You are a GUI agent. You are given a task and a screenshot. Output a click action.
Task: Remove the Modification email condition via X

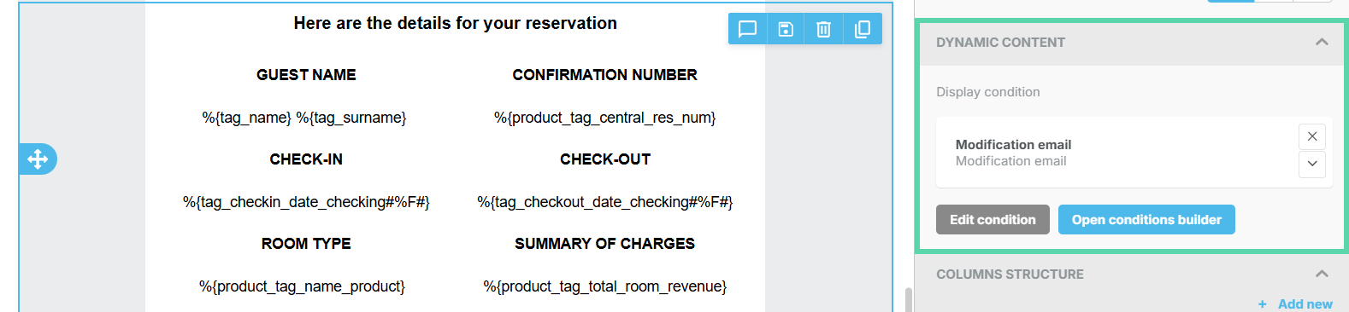pos(1312,136)
